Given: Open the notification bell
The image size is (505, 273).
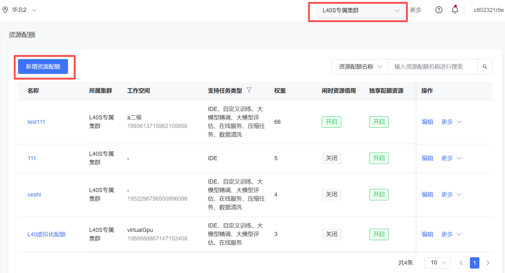Looking at the screenshot, I should (455, 10).
